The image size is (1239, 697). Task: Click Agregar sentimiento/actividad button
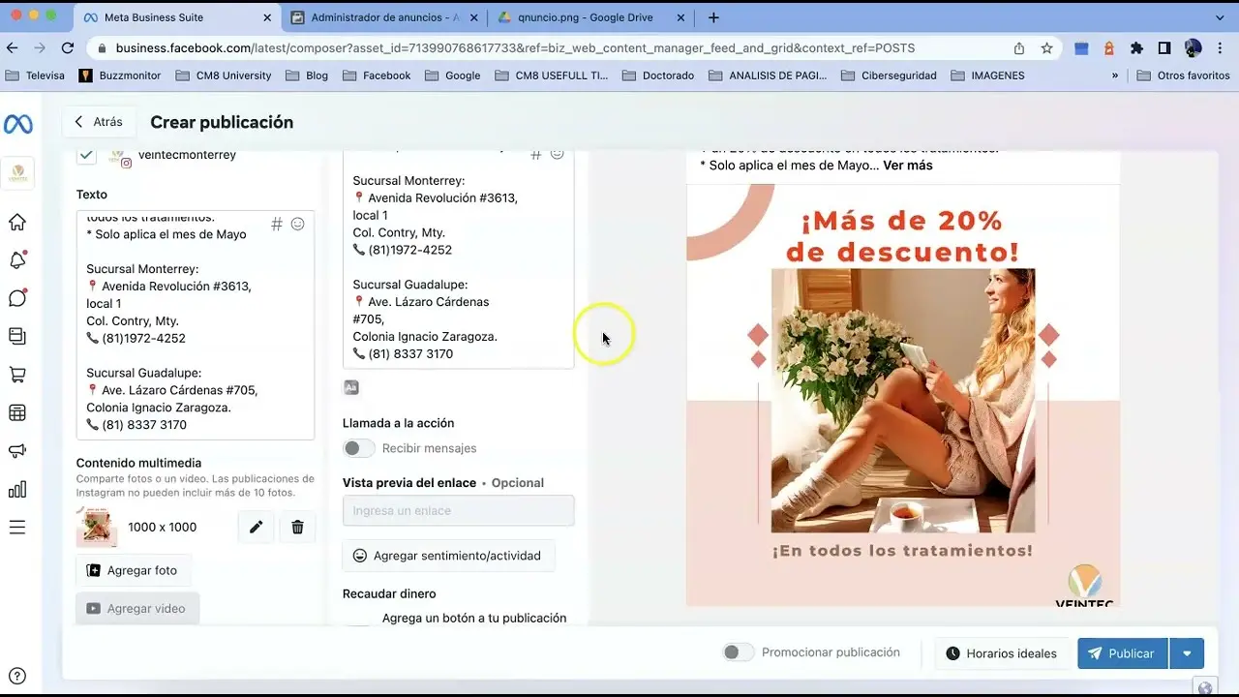click(448, 556)
